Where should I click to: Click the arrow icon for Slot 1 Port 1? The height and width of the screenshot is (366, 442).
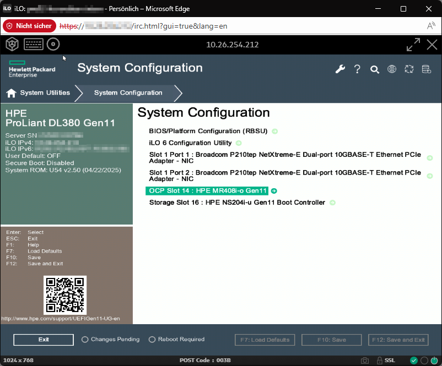(x=429, y=158)
